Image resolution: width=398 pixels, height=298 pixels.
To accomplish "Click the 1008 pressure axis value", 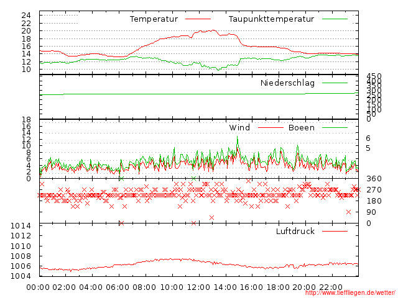I will (x=21, y=256).
